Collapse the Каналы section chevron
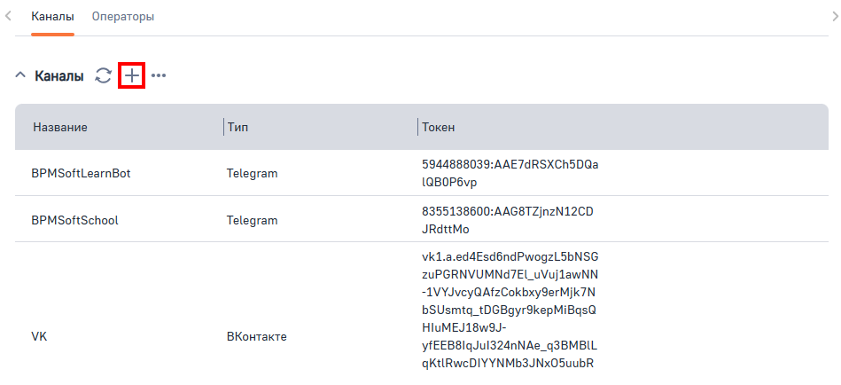Viewport: 841px width, 385px height. click(20, 76)
